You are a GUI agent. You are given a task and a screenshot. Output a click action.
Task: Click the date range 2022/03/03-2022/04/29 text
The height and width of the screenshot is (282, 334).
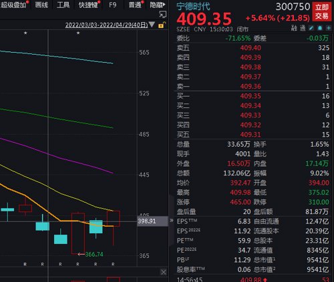click(x=106, y=25)
